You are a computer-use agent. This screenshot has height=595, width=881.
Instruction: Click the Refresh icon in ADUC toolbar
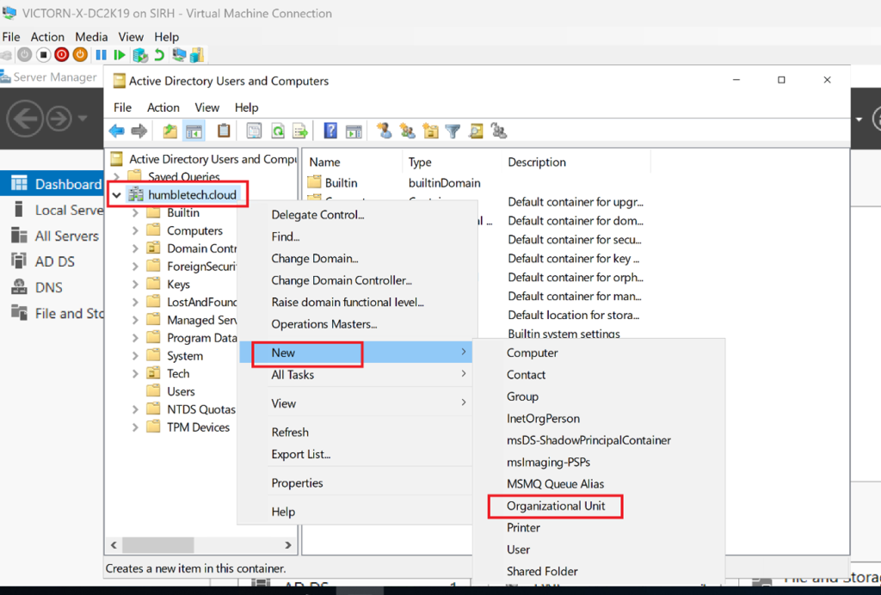278,132
